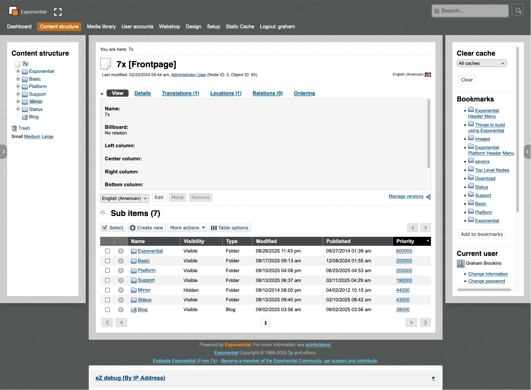Click the preview pane vertical scrollbar

click(429, 134)
